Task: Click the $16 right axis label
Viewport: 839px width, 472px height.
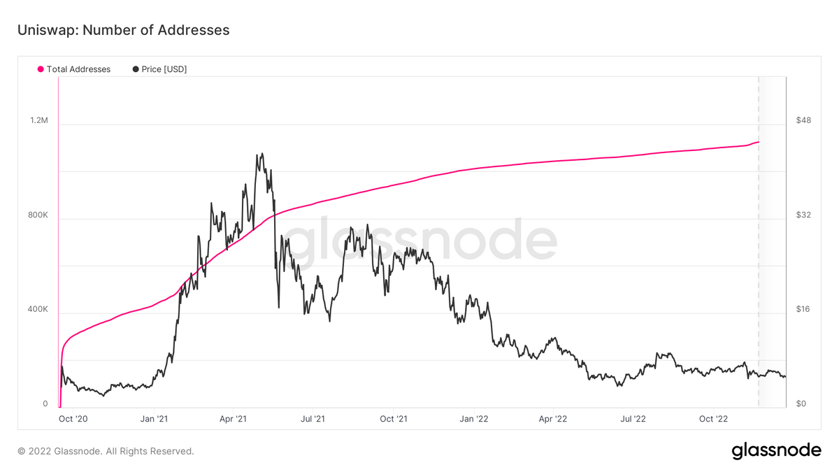Action: pyautogui.click(x=803, y=309)
